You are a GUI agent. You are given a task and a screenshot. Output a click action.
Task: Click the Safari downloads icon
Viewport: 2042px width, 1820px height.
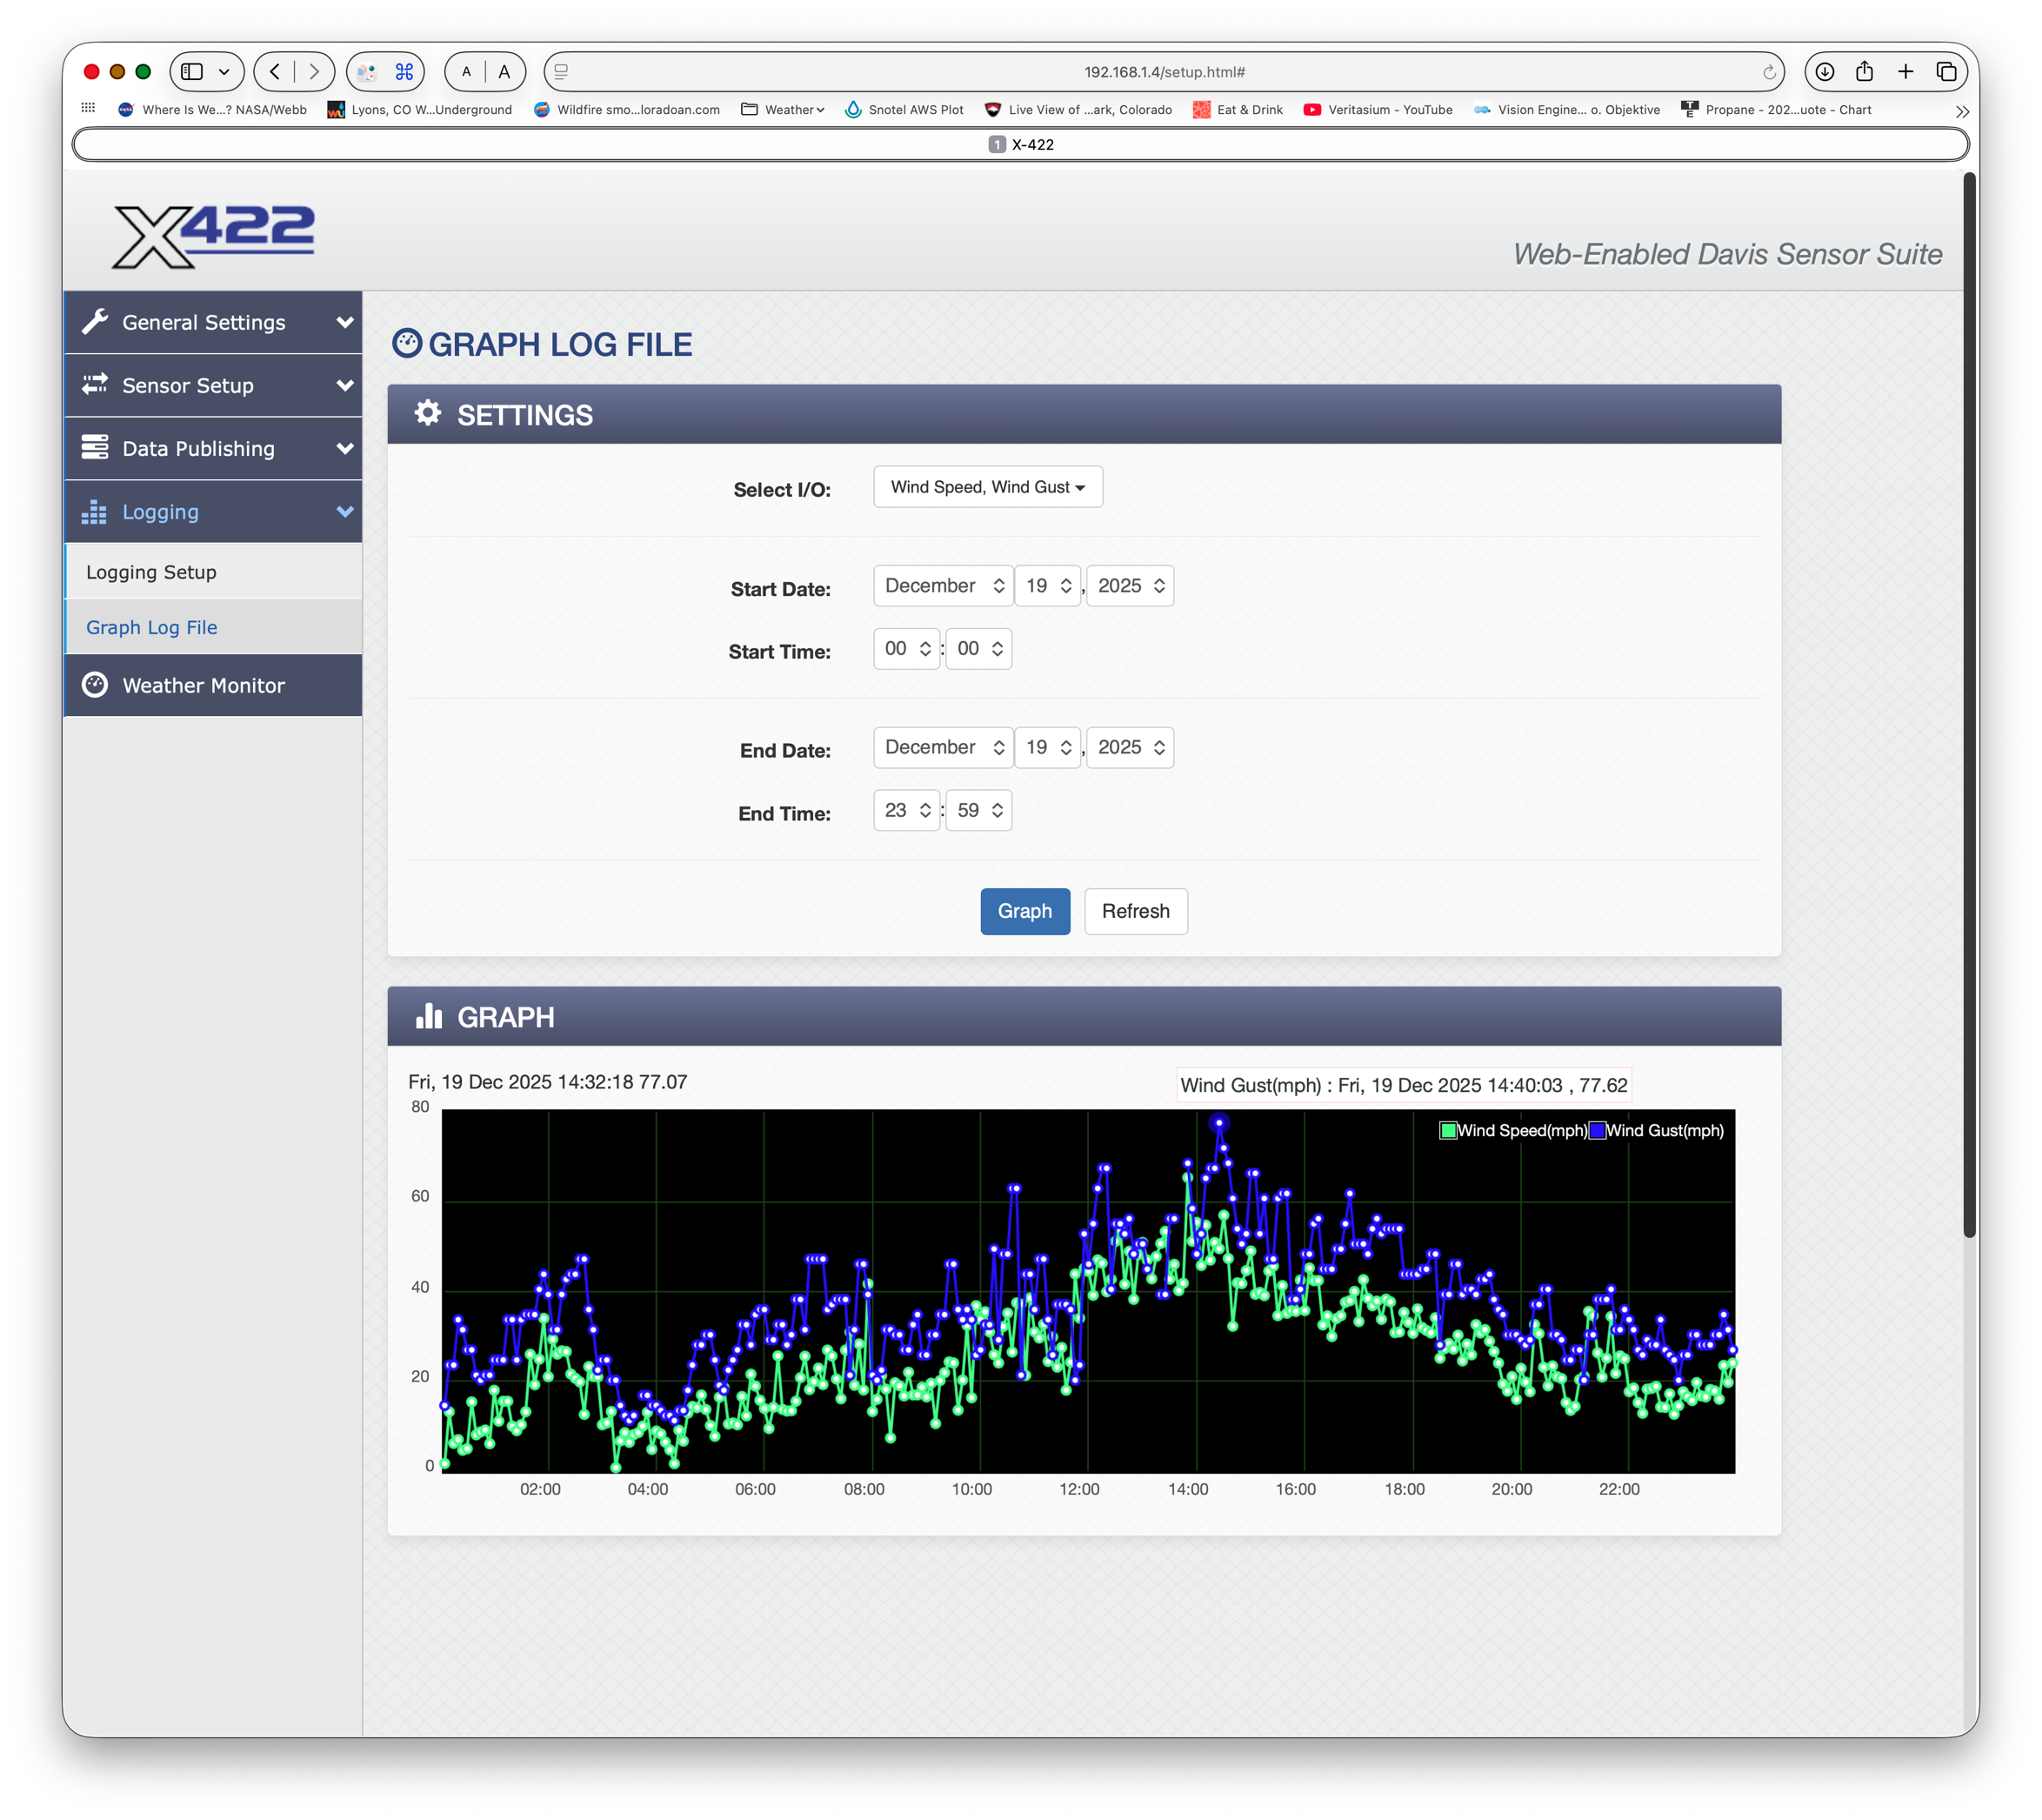1824,72
